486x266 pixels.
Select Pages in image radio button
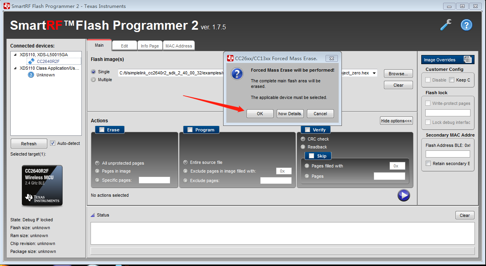(97, 171)
